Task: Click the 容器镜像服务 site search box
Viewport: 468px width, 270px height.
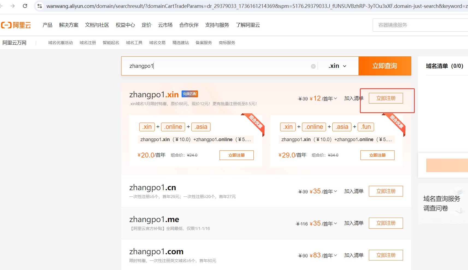Action: point(420,25)
